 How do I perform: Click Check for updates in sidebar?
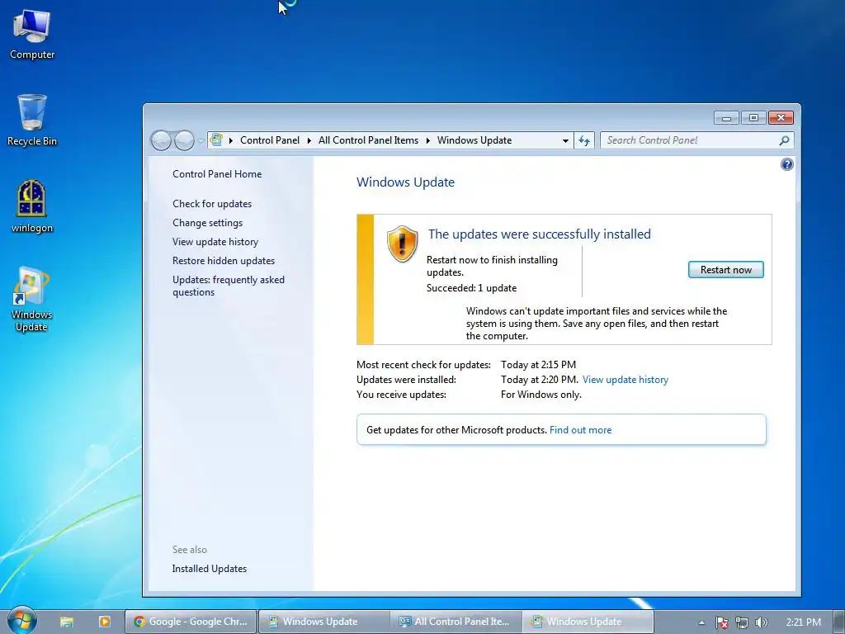[212, 204]
